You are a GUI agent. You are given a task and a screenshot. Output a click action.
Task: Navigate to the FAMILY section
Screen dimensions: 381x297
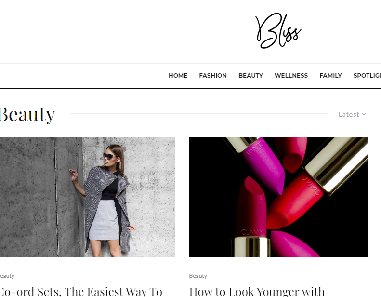330,76
